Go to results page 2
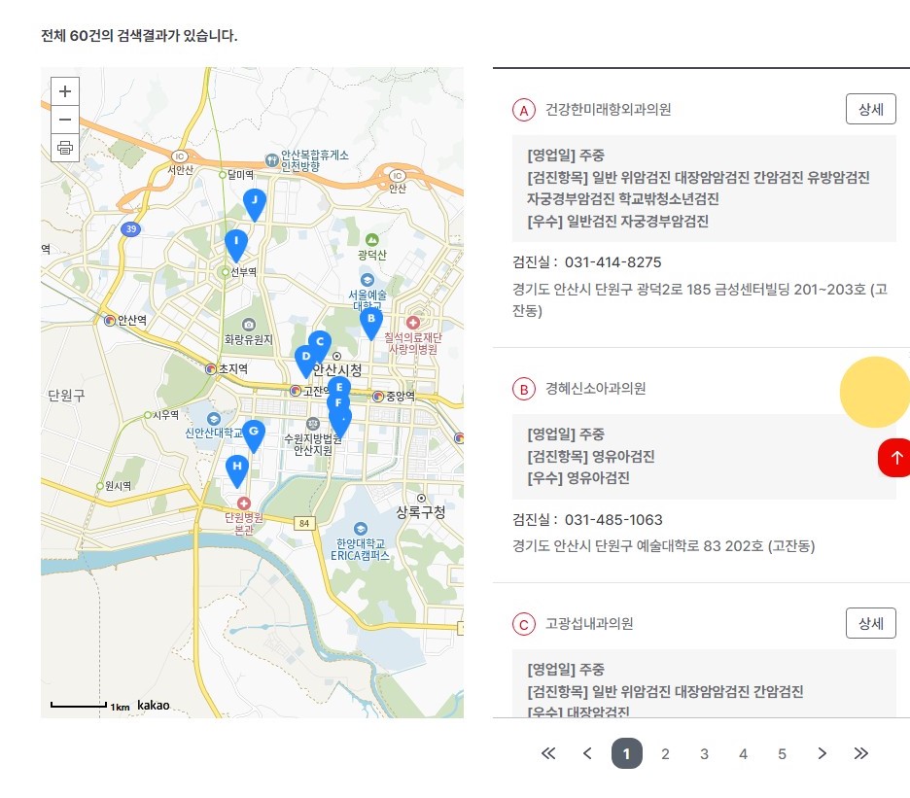This screenshot has width=910, height=798. pyautogui.click(x=665, y=753)
